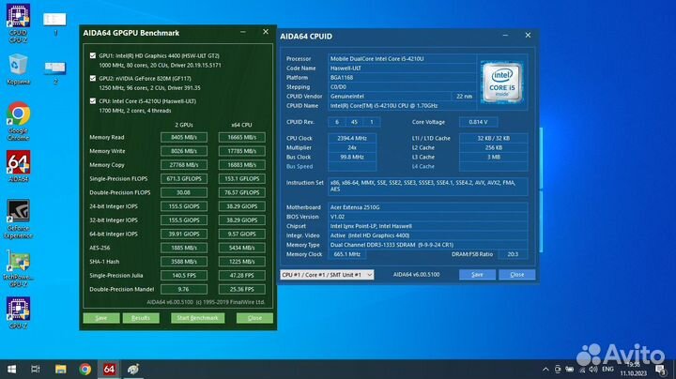Open the volume control in tray
This screenshot has width=676, height=379.
(x=593, y=369)
